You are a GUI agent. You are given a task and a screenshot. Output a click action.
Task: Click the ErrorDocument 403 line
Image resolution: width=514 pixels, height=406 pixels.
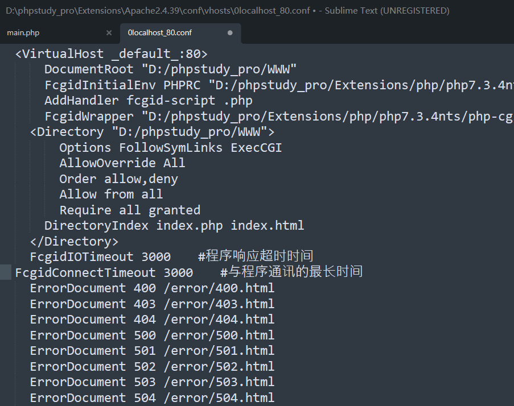pos(152,304)
